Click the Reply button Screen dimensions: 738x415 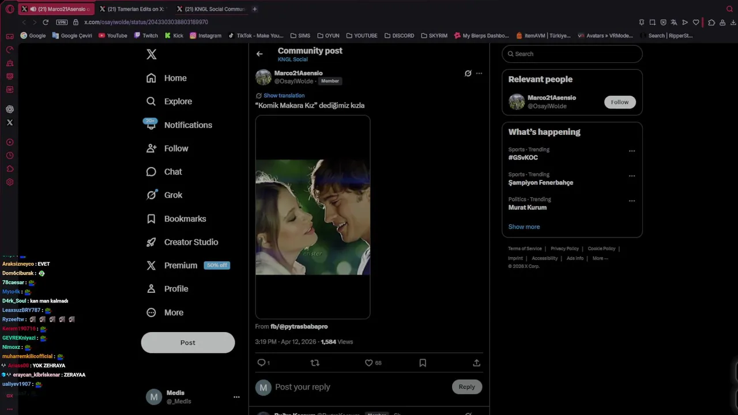(x=467, y=387)
